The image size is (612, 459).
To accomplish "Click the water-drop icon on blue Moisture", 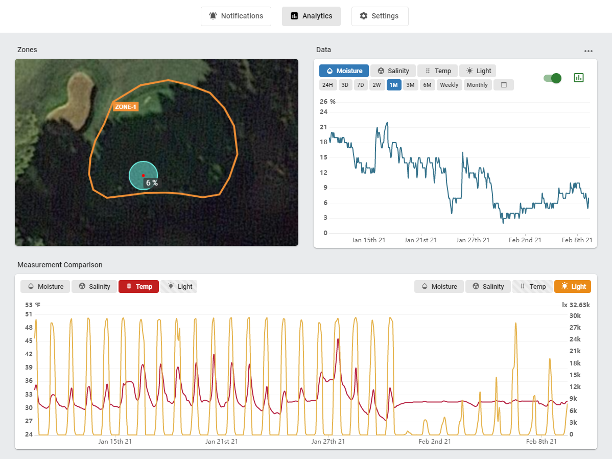I will 330,71.
